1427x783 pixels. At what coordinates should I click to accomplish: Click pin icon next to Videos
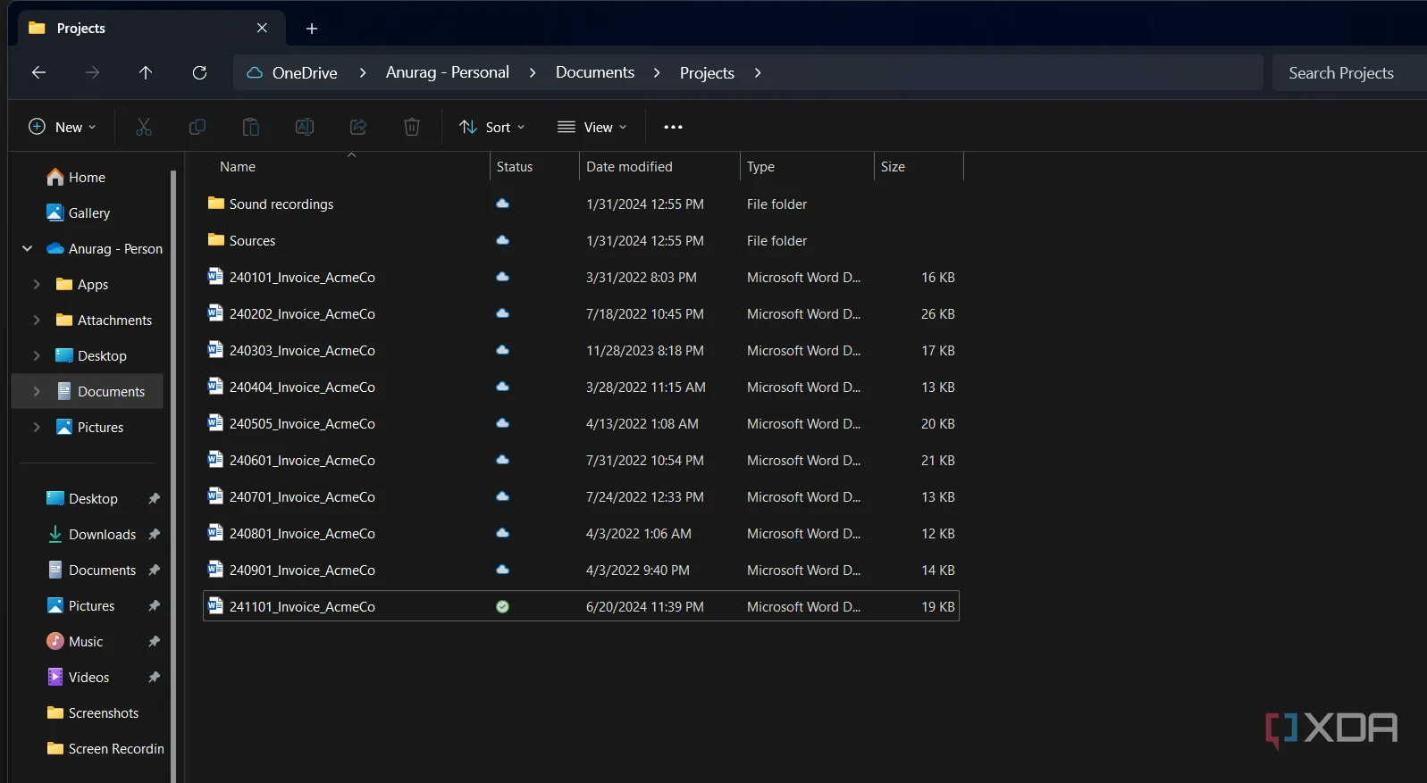point(154,677)
